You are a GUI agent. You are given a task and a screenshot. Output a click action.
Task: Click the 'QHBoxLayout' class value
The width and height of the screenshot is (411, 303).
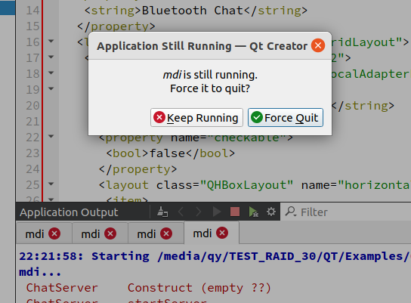click(x=246, y=185)
